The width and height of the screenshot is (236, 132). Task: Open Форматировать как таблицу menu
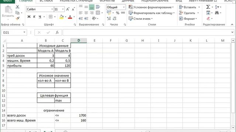pyautogui.click(x=152, y=13)
